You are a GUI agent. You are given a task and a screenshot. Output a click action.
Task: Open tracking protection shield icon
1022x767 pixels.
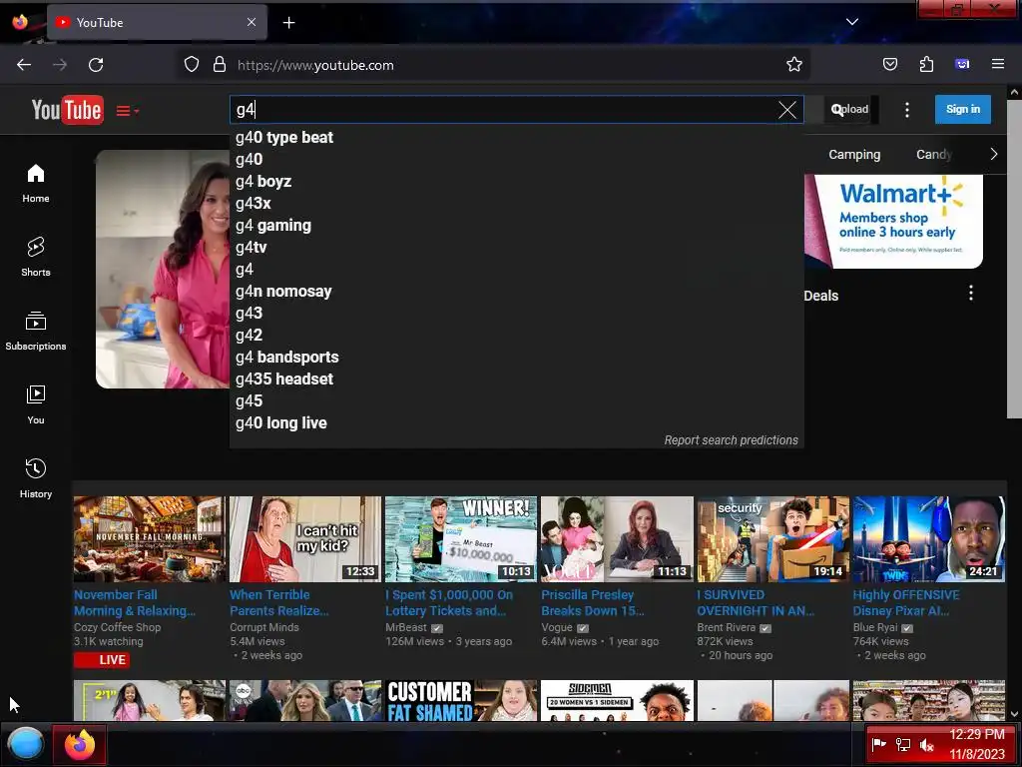pos(191,65)
